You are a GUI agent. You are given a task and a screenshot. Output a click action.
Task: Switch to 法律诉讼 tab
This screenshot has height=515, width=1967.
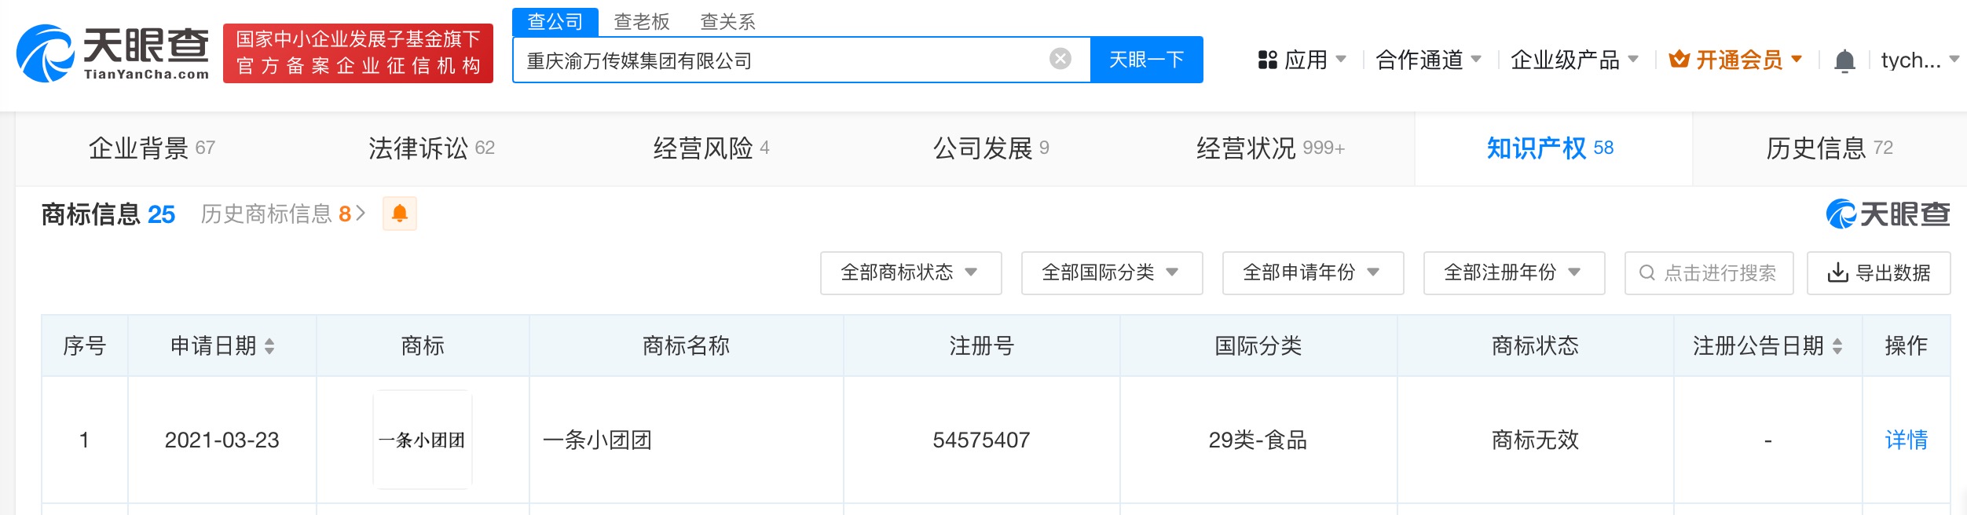pos(430,148)
